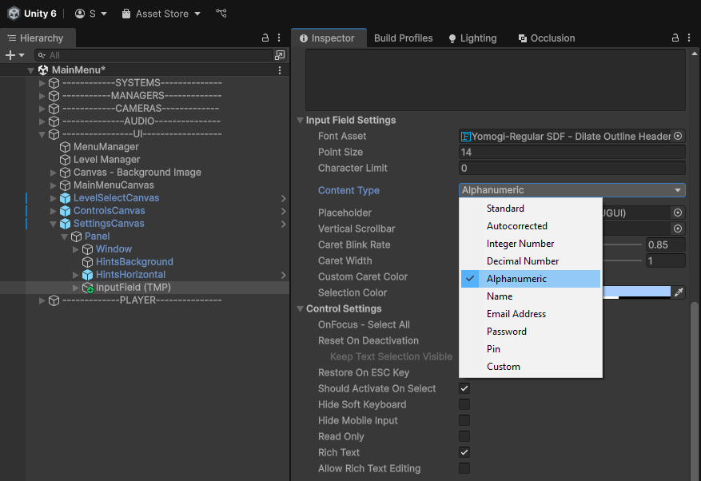
Task: Choose Decimal Number content type
Action: click(x=531, y=261)
